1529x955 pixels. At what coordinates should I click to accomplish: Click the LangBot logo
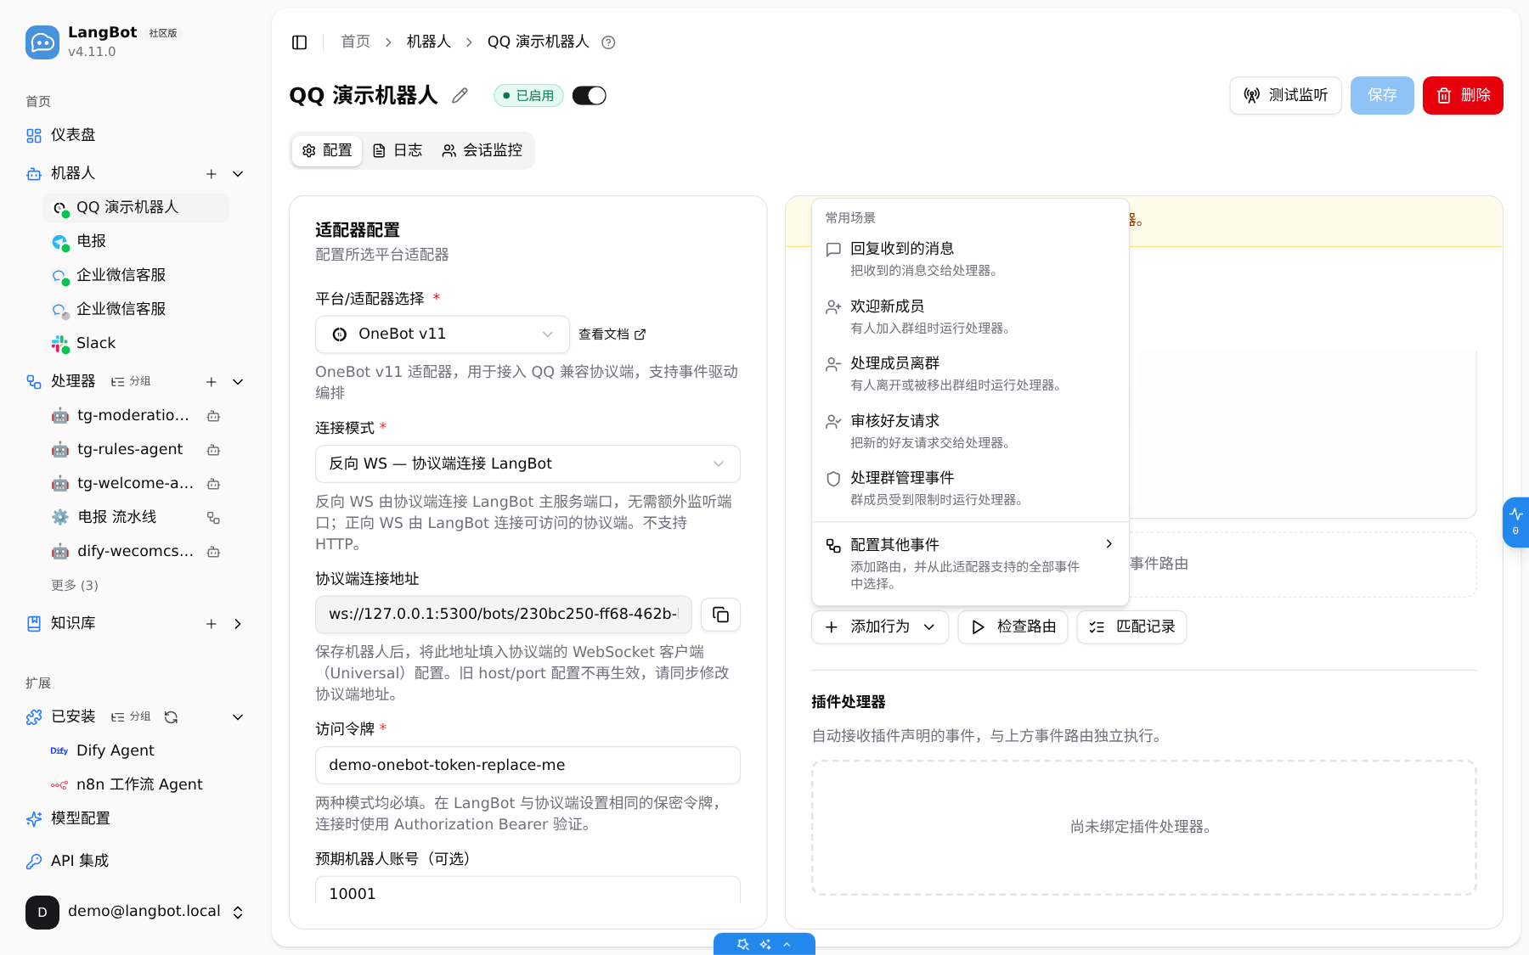tap(42, 42)
